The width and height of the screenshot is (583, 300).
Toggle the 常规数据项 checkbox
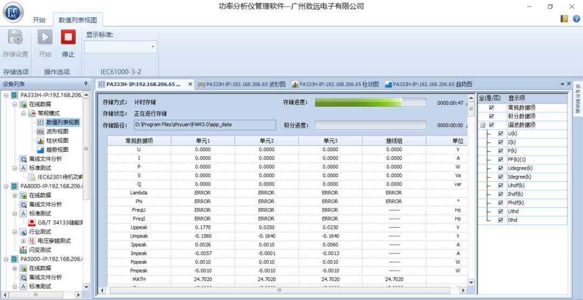click(492, 107)
